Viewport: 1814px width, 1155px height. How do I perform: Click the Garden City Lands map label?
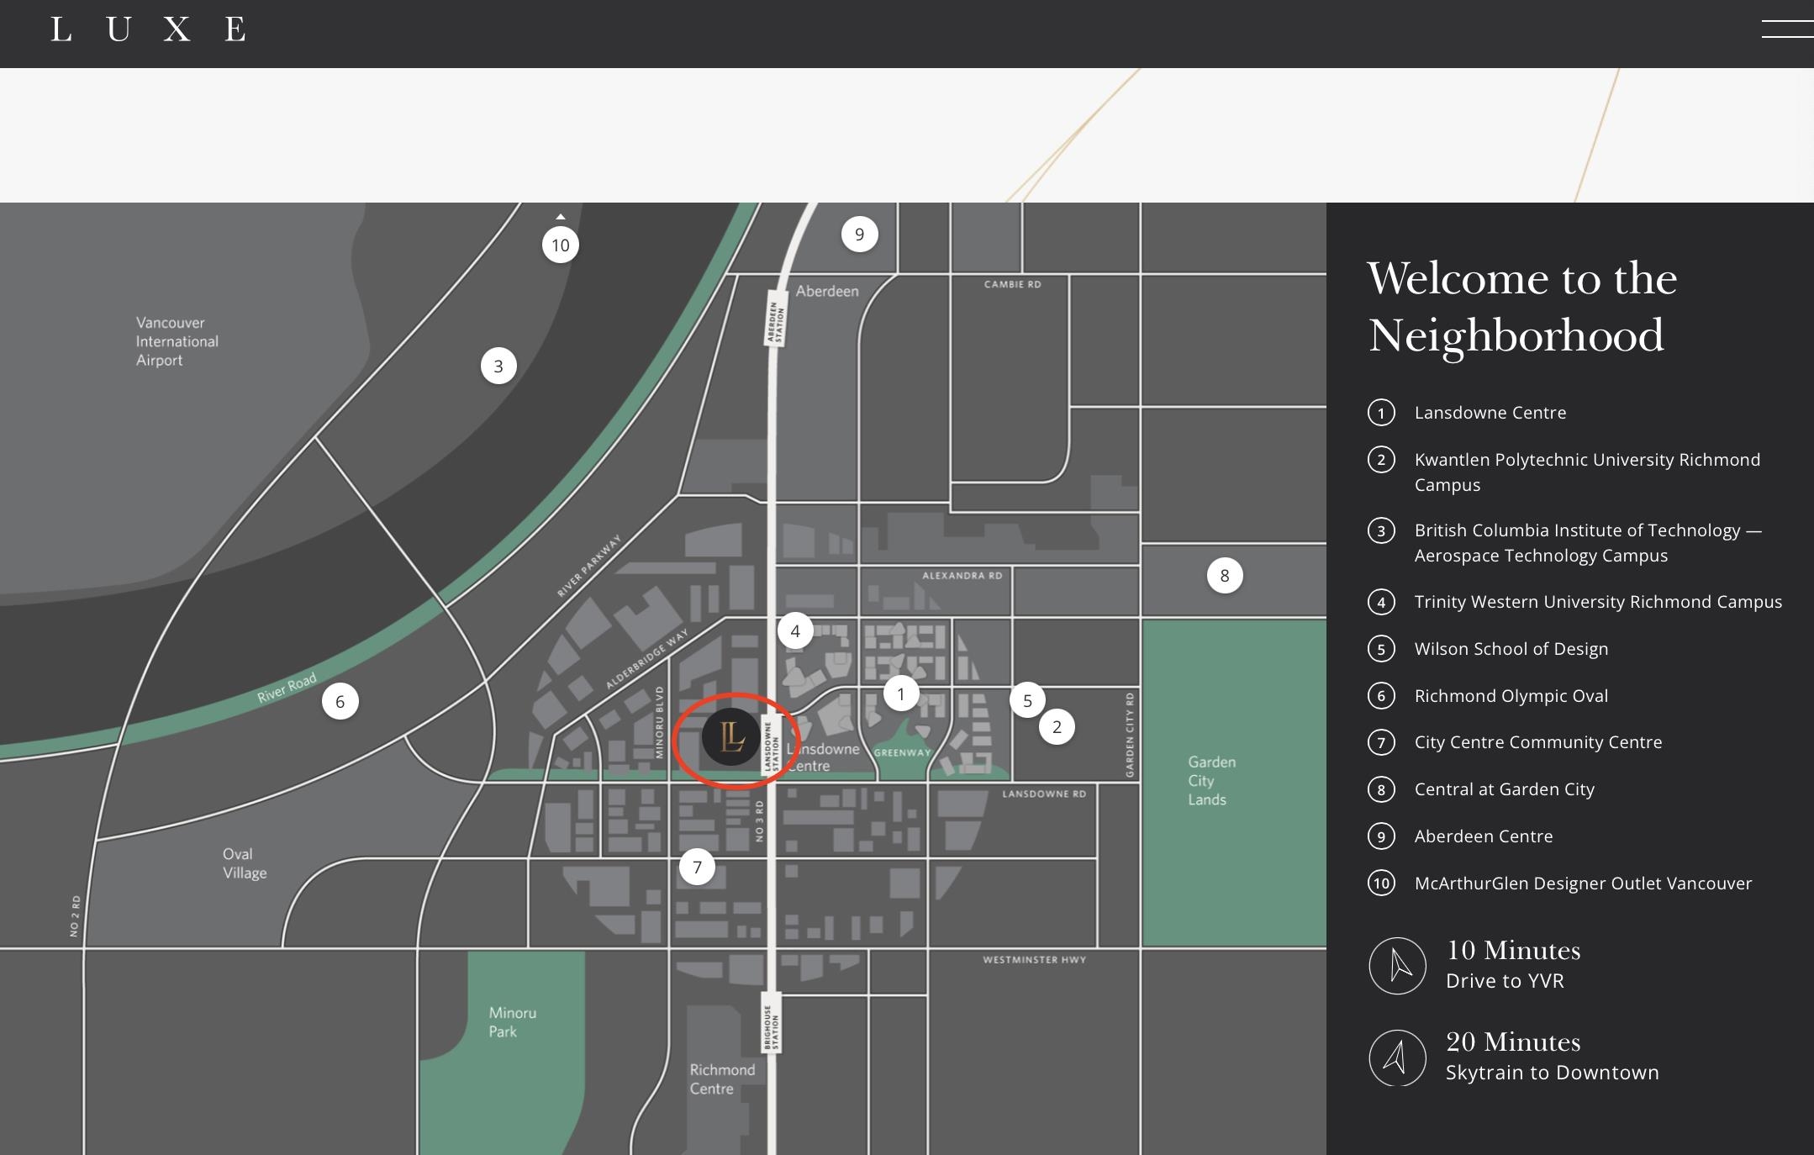coord(1211,781)
